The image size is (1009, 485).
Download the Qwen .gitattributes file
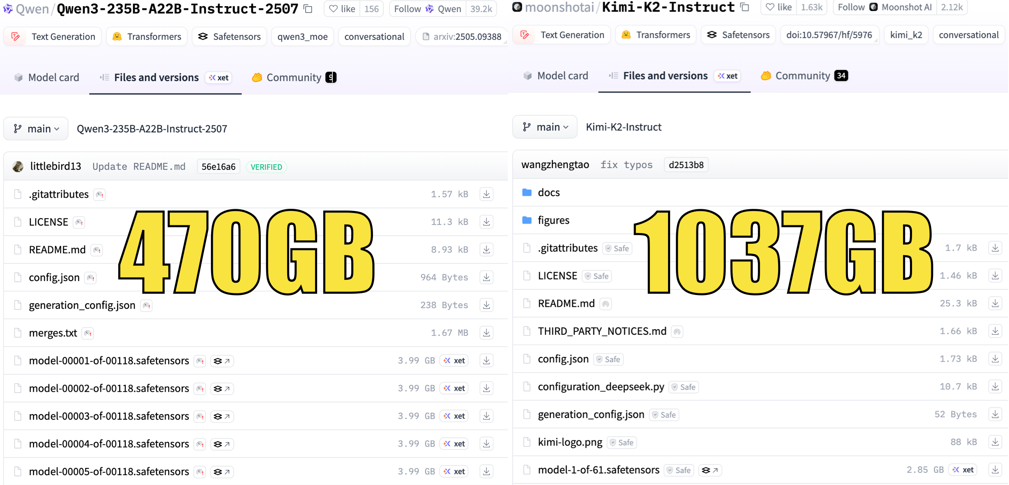pyautogui.click(x=486, y=194)
